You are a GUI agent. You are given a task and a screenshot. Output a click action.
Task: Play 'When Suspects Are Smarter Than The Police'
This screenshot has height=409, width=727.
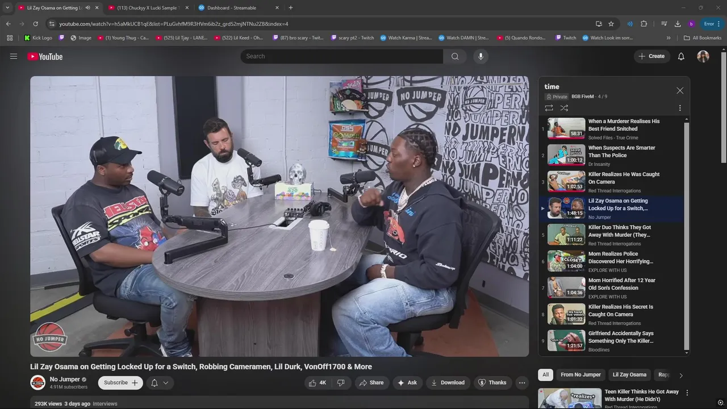tap(612, 156)
